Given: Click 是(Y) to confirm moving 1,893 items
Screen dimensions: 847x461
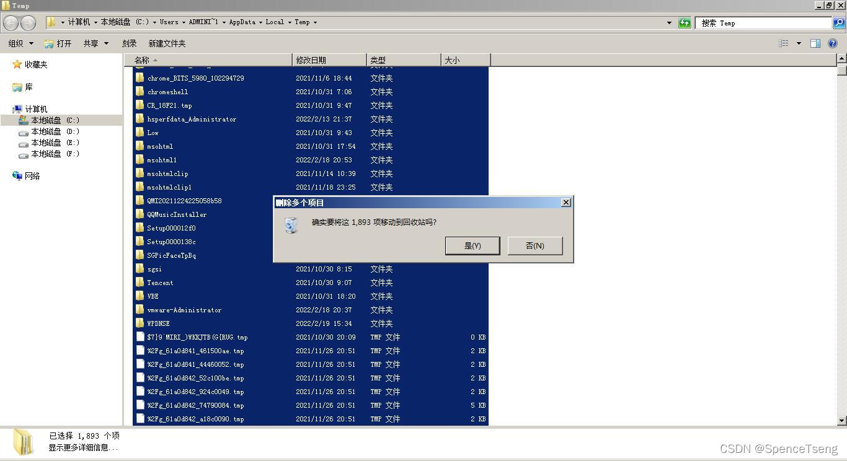Looking at the screenshot, I should 472,245.
